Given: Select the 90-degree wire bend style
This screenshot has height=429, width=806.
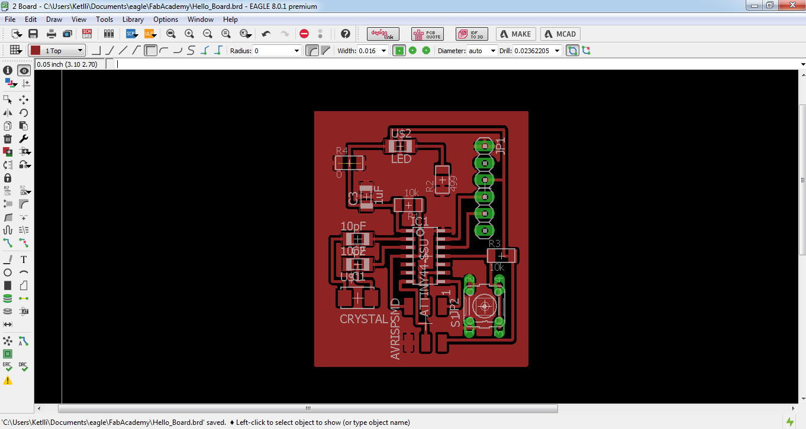Looking at the screenshot, I should pyautogui.click(x=151, y=51).
